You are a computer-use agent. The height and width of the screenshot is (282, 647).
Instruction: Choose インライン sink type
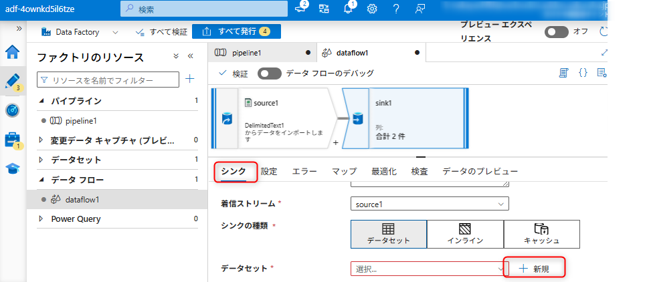[x=465, y=234]
